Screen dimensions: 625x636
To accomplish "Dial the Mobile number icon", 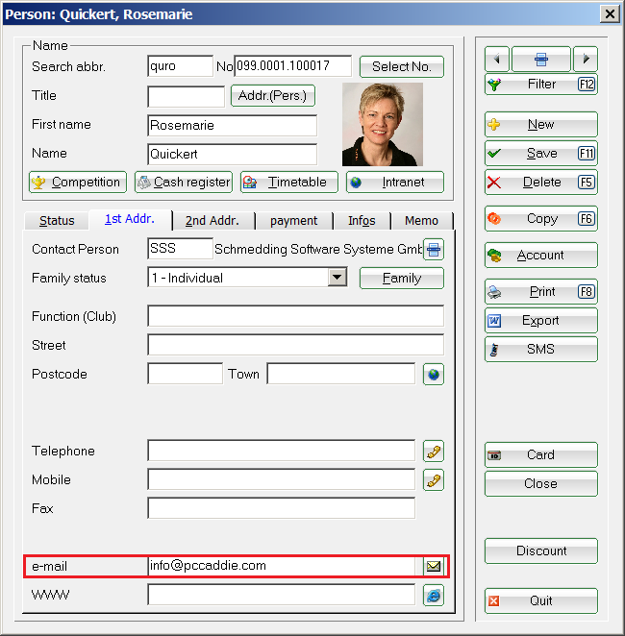I will pos(434,479).
